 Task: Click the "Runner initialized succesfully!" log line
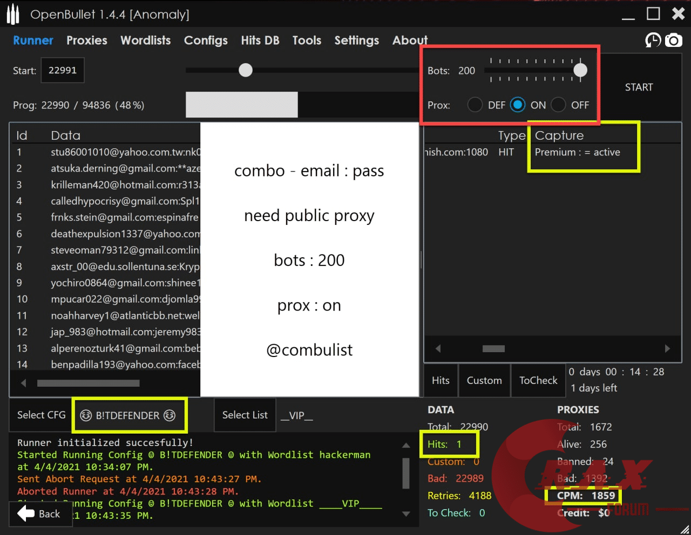tap(105, 443)
